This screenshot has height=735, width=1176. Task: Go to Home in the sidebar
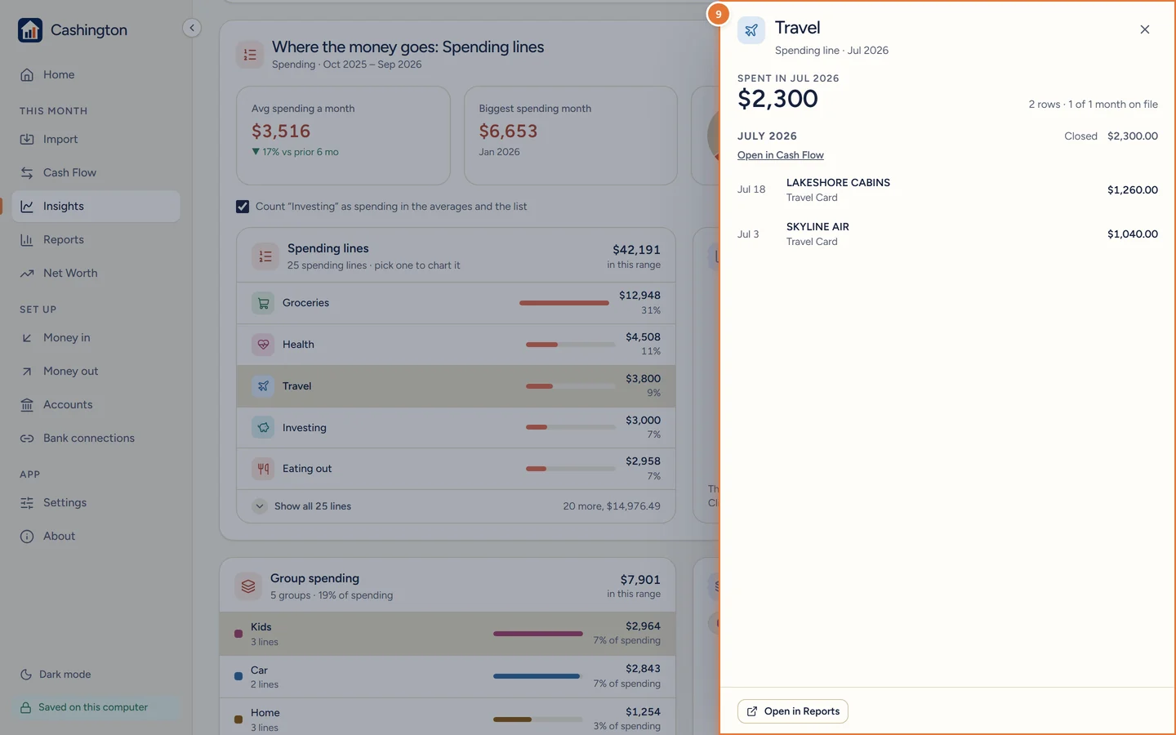click(x=96, y=75)
